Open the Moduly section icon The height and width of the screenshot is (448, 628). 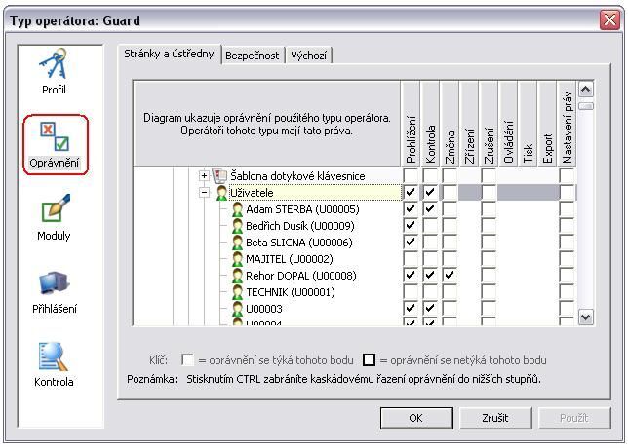point(55,211)
